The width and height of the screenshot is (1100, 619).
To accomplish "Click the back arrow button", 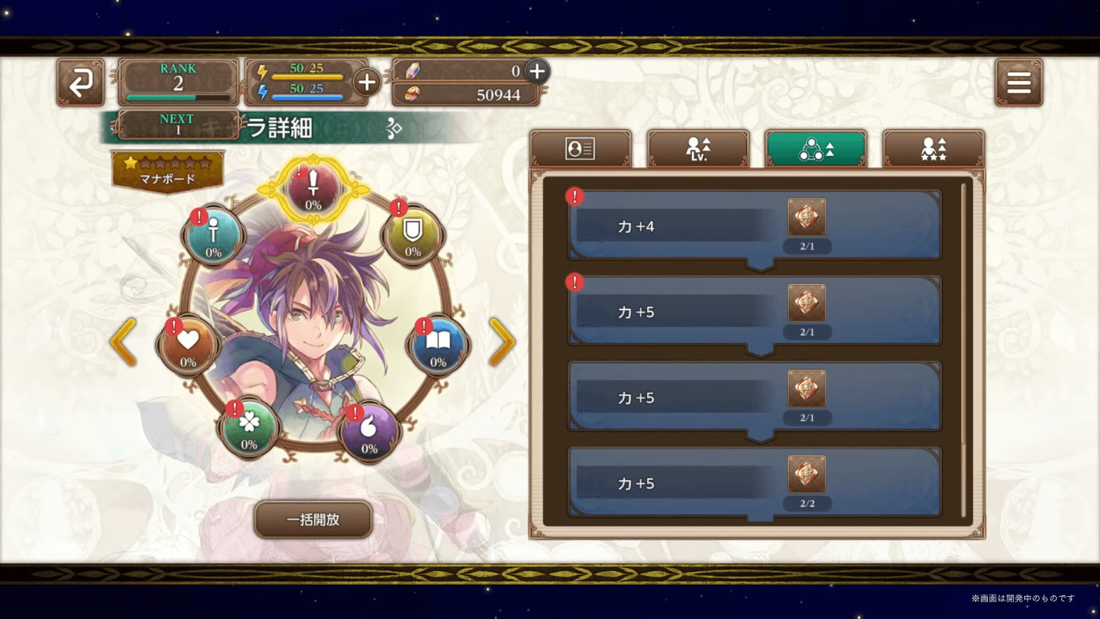I will point(80,83).
